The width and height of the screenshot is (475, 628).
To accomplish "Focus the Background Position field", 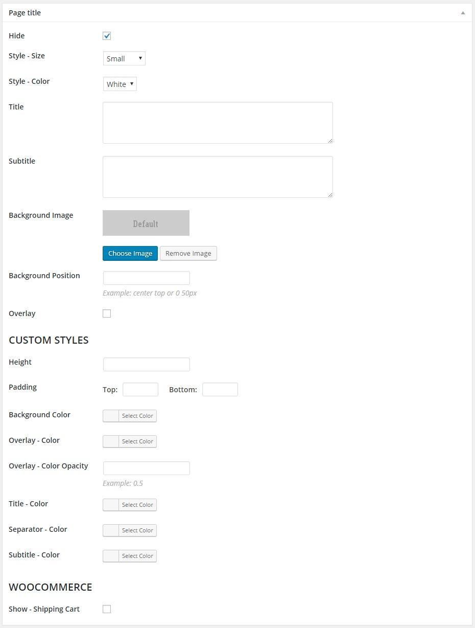I will coord(147,278).
